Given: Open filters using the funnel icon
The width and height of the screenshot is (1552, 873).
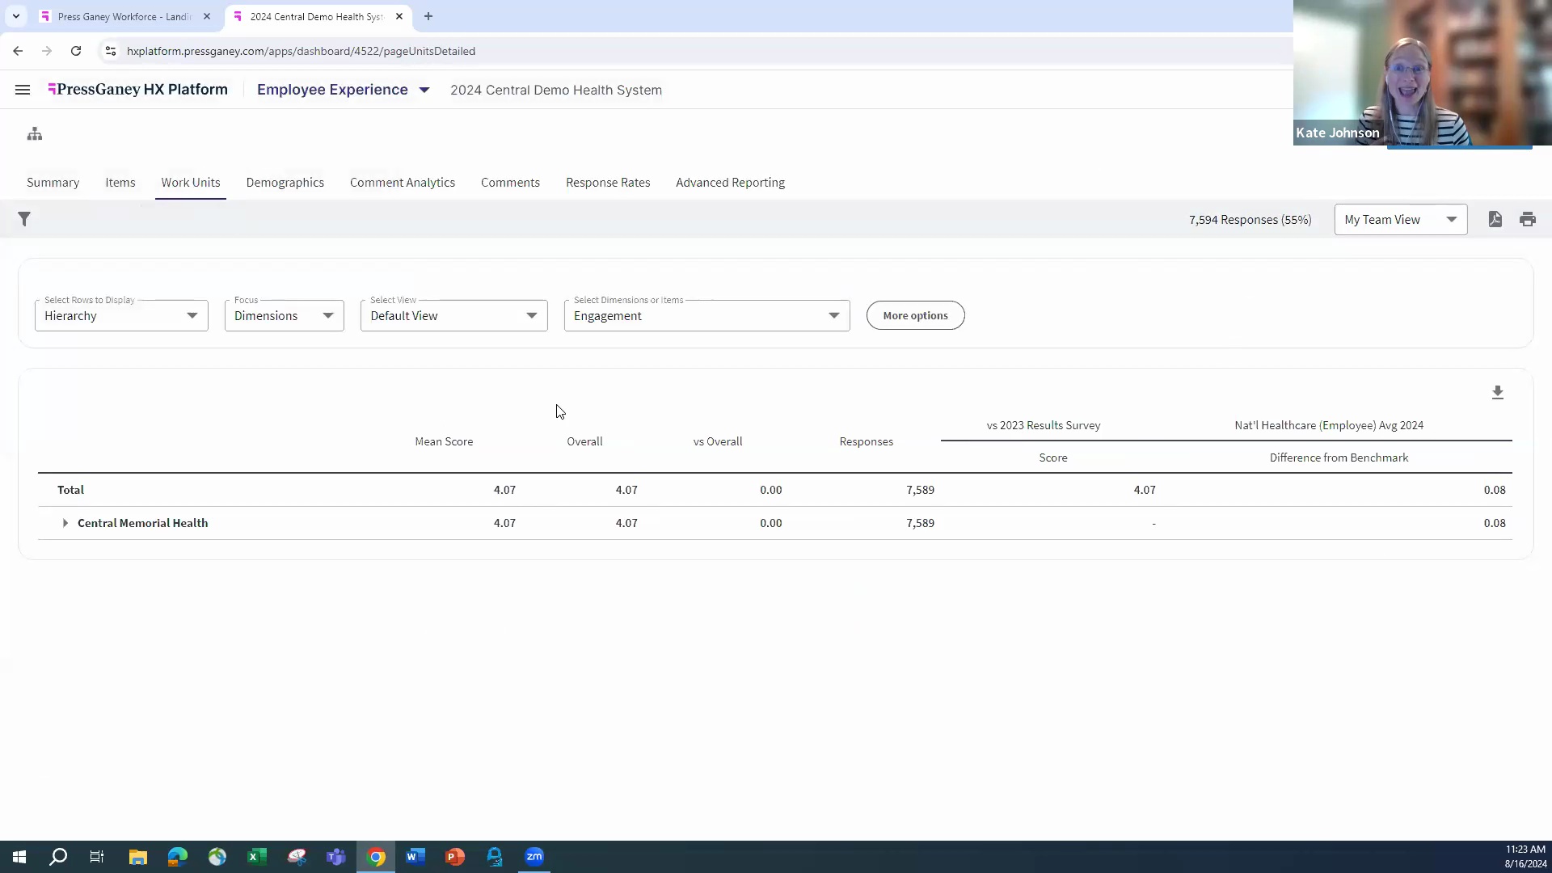Looking at the screenshot, I should tap(24, 219).
